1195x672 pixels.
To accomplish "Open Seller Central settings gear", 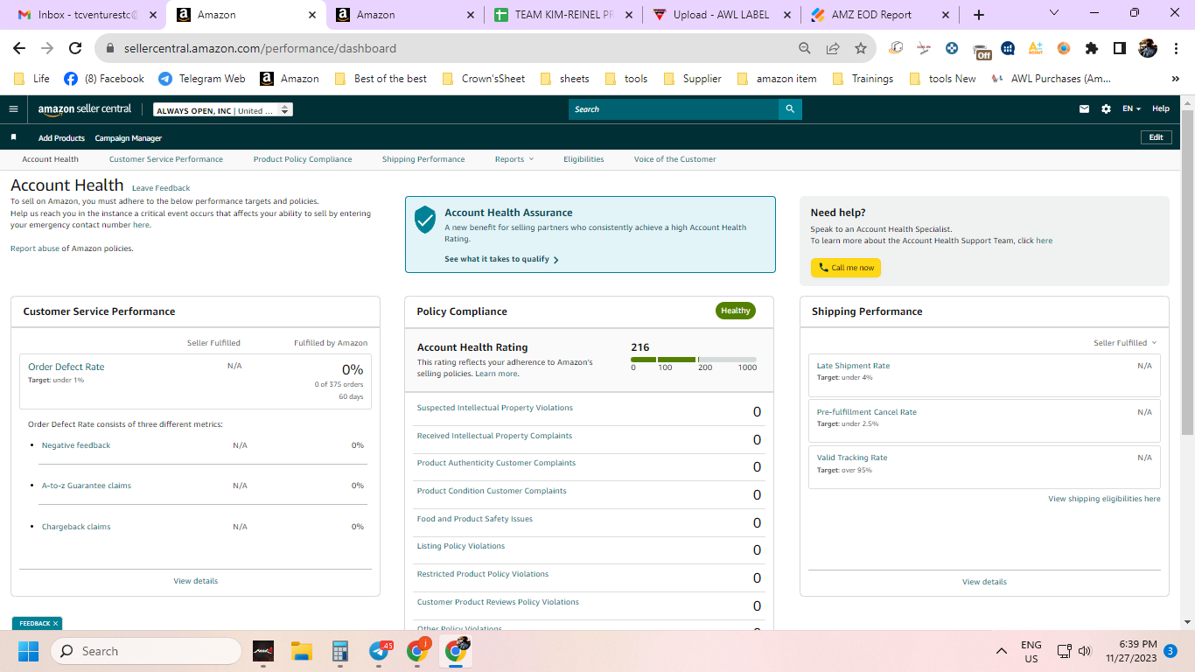I will (1106, 109).
